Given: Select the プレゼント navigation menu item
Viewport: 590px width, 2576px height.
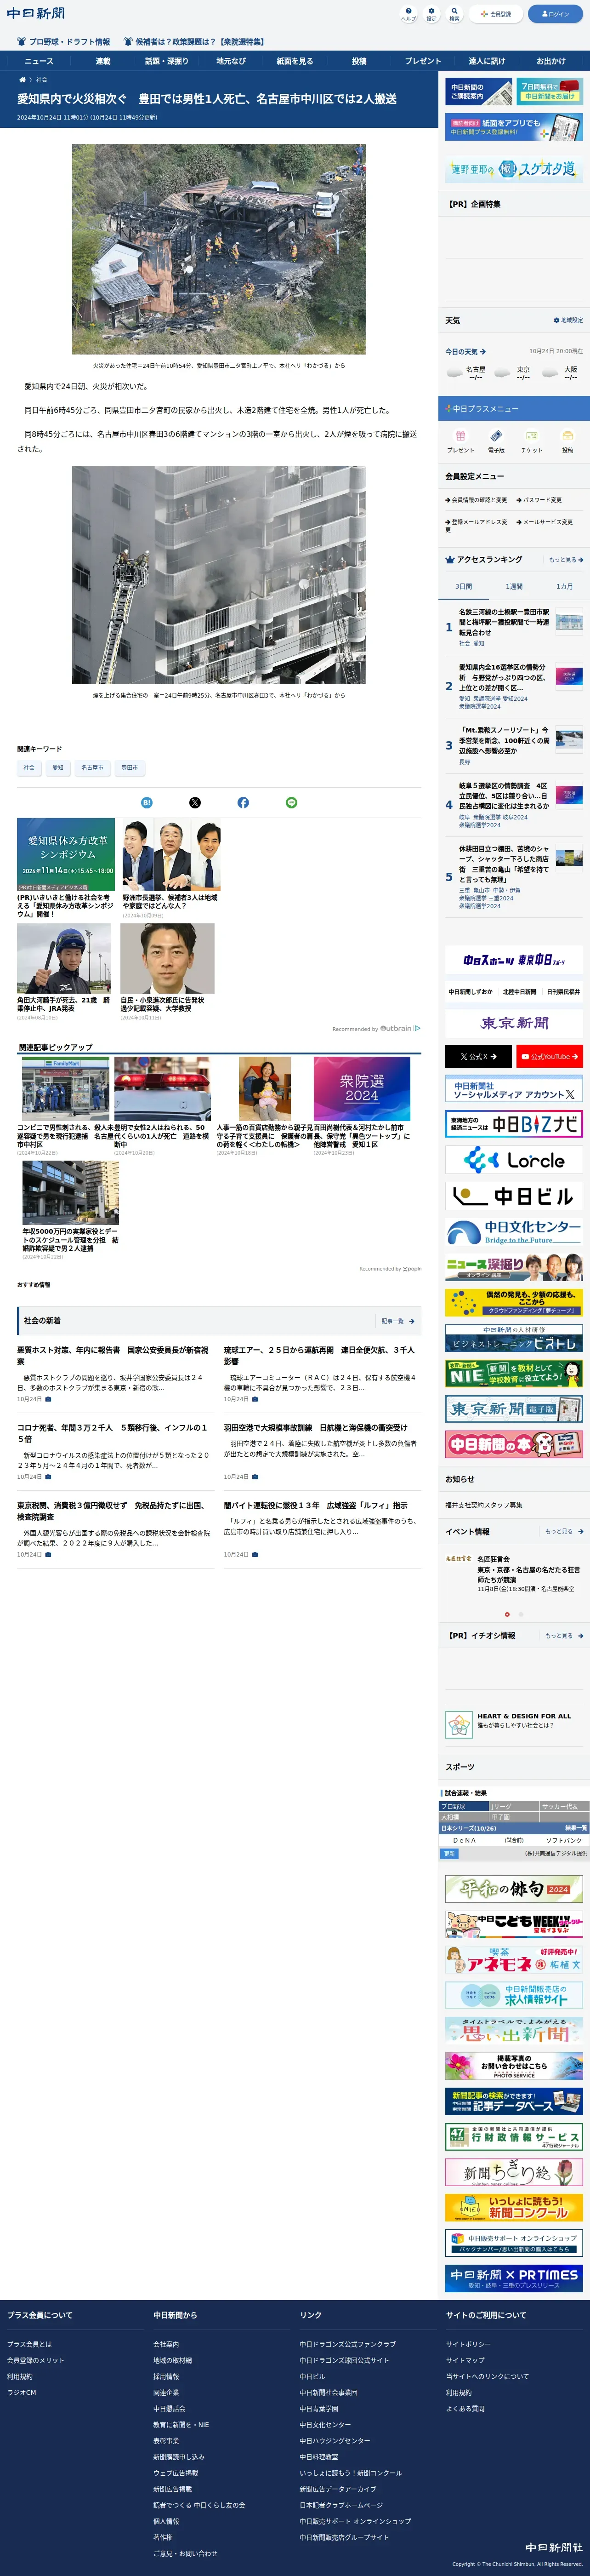Looking at the screenshot, I should (x=423, y=61).
